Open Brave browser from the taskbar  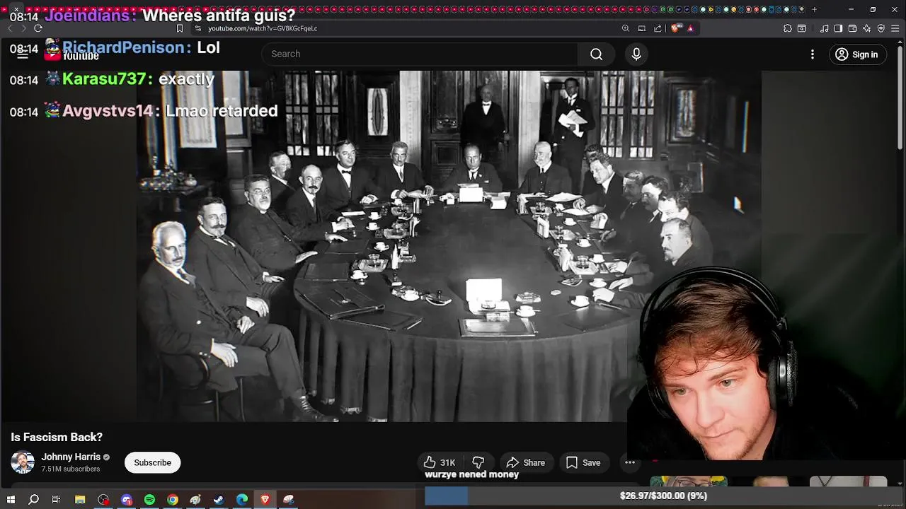click(265, 500)
